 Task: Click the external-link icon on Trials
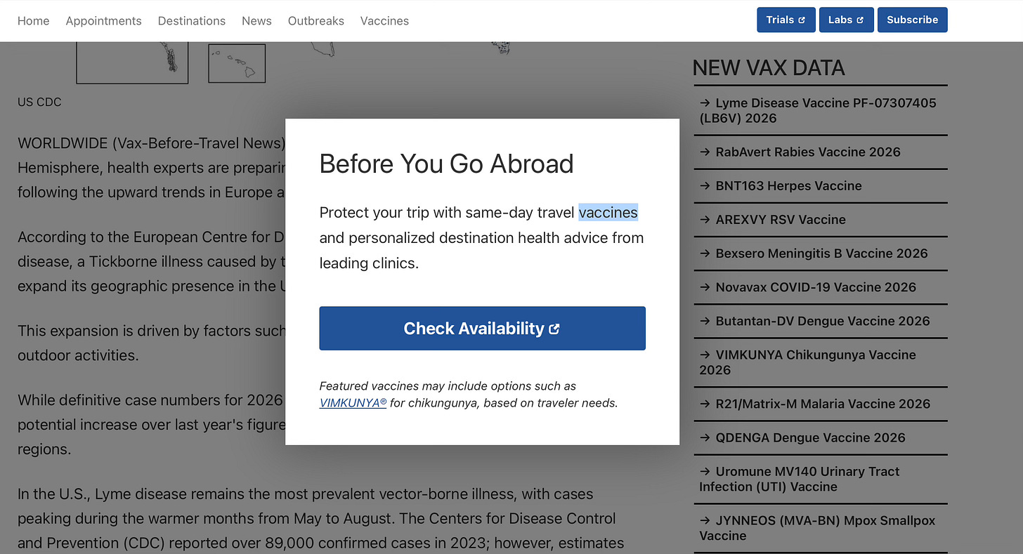click(x=802, y=20)
